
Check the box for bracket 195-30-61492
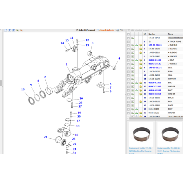(x=128, y=57)
